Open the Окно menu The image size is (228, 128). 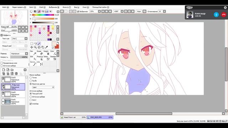click(85, 7)
